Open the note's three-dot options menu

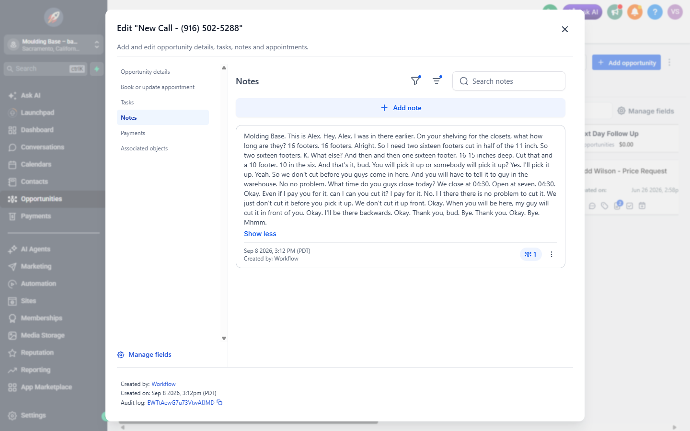(x=552, y=254)
